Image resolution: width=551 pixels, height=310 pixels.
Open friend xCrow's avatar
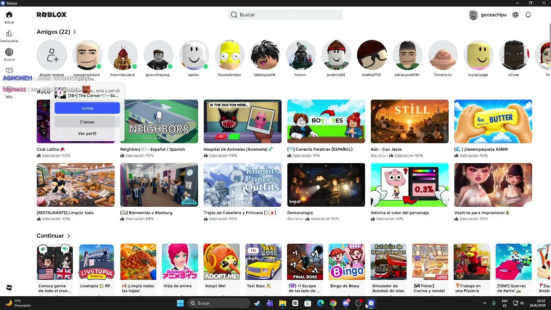514,55
